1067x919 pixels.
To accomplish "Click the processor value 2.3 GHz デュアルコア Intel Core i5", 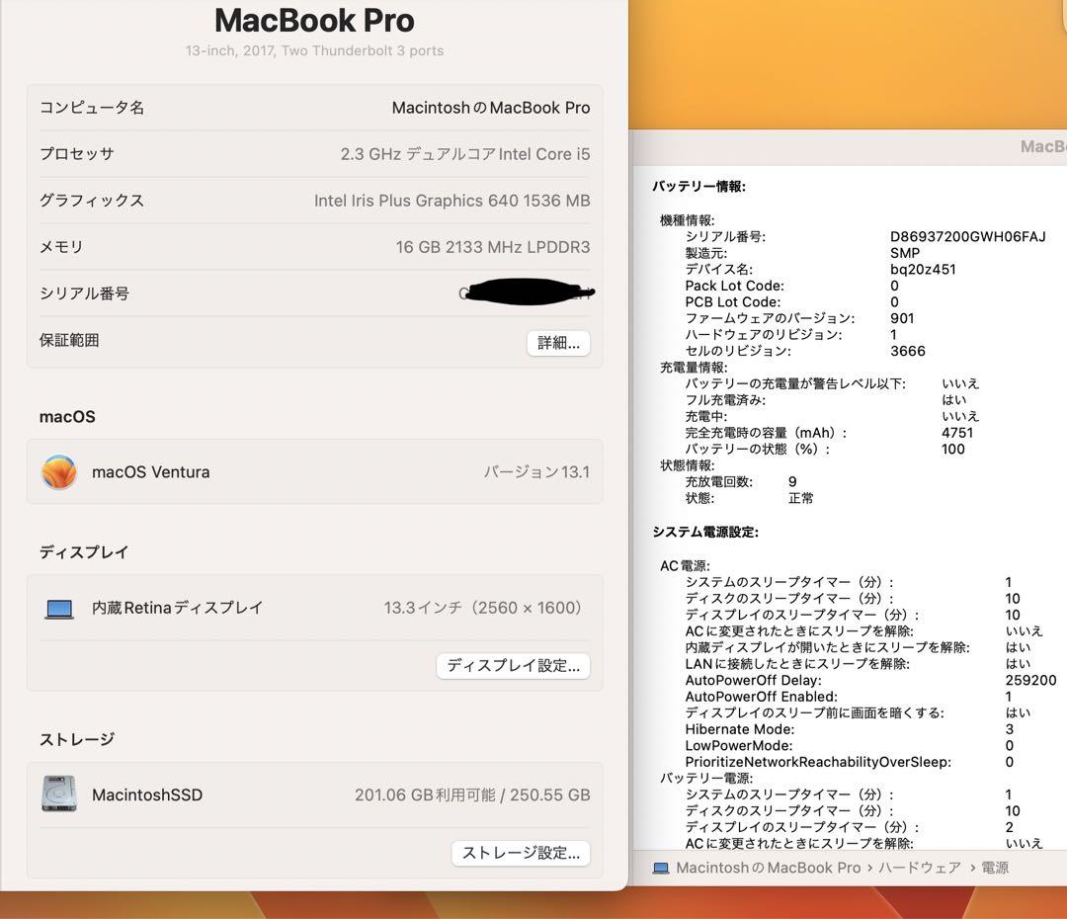I will pos(464,154).
